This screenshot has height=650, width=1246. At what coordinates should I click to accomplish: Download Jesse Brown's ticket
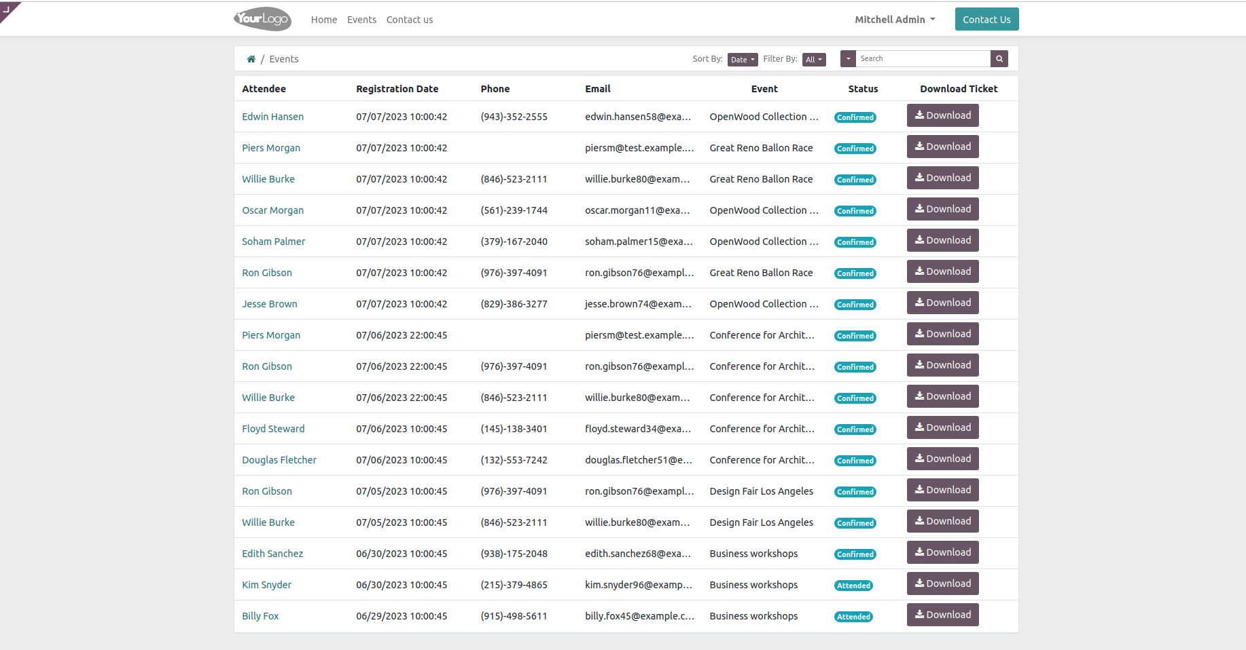(942, 303)
